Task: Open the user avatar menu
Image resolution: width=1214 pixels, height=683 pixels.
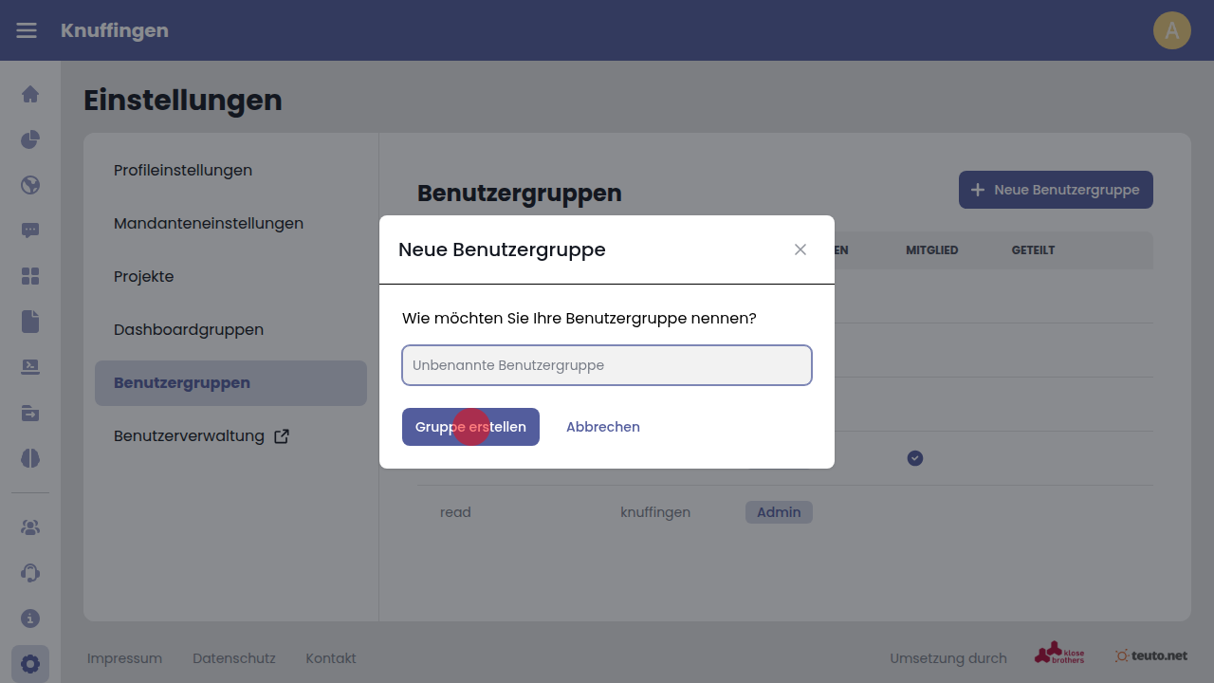Action: coord(1172,30)
